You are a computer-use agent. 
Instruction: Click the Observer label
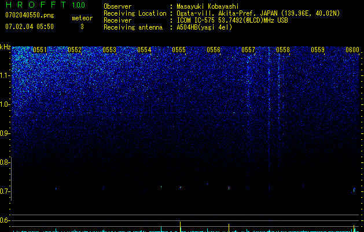[x=117, y=6]
